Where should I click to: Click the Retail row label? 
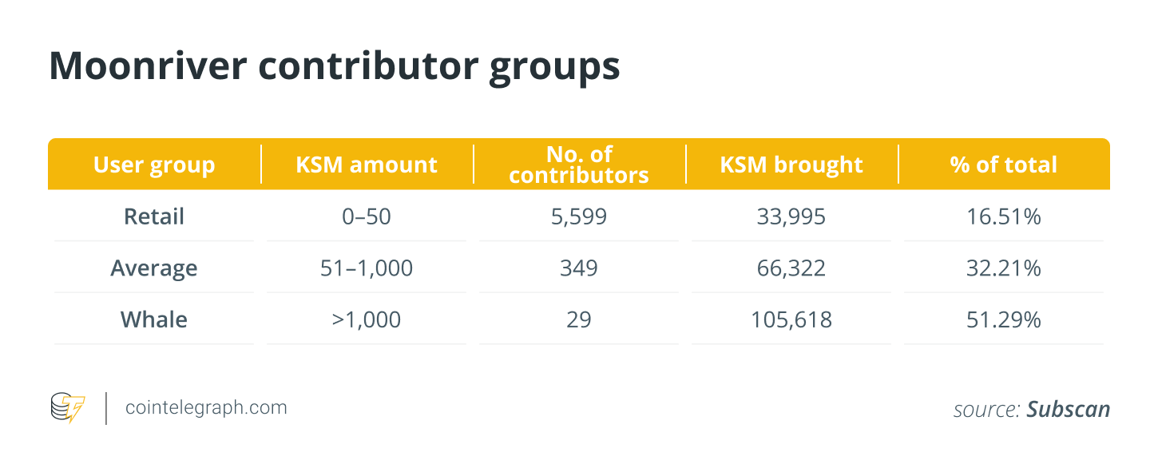[154, 216]
